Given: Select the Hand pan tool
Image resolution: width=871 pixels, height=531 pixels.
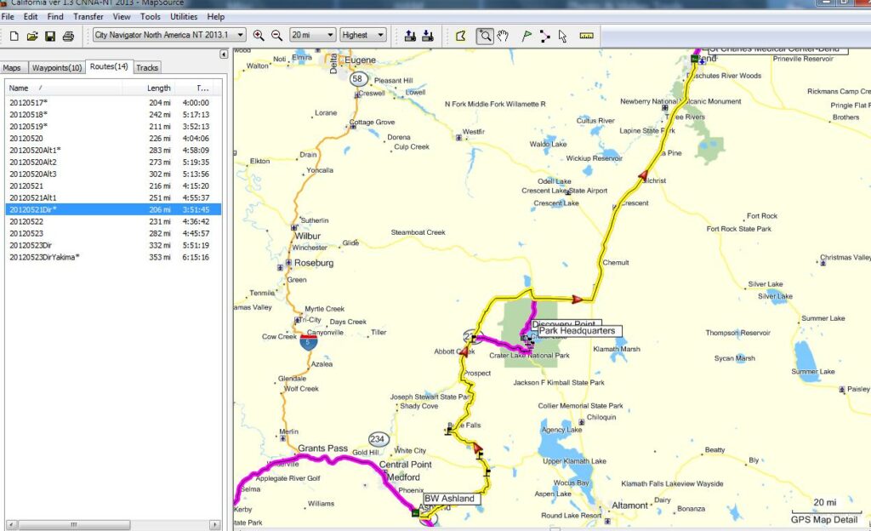Looking at the screenshot, I should 503,36.
